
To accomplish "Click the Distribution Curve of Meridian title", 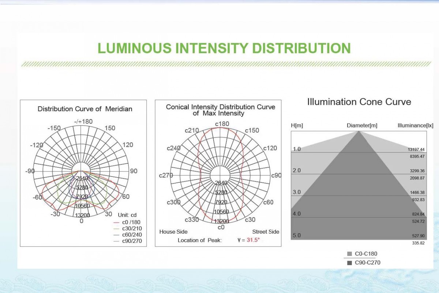I will (85, 109).
